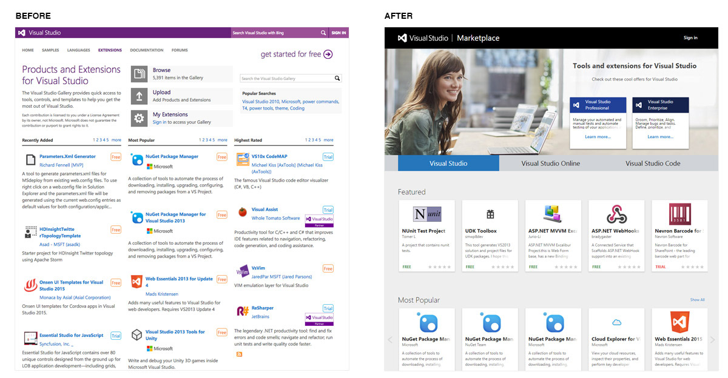
Task: Click the magnifier icon in the Gallery search box
Action: click(x=337, y=78)
